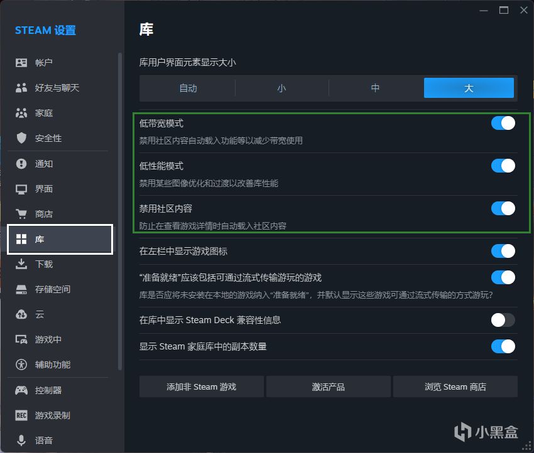The image size is (534, 453).
Task: Minimize the Steam settings window
Action: tap(484, 10)
